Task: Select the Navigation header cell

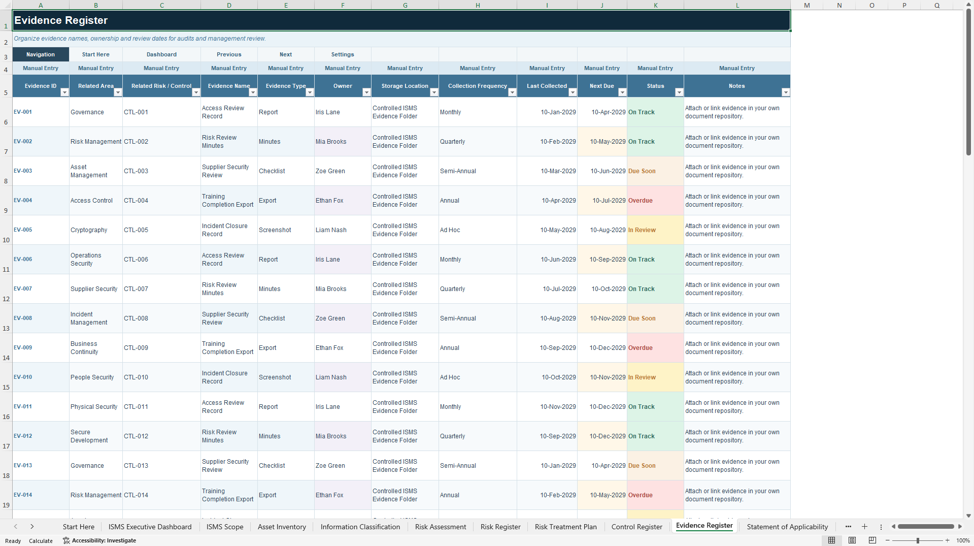Action: (x=41, y=54)
